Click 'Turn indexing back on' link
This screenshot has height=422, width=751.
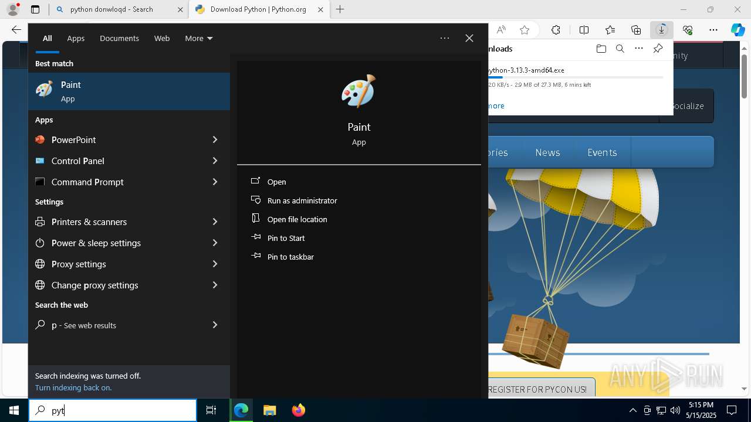coord(73,387)
